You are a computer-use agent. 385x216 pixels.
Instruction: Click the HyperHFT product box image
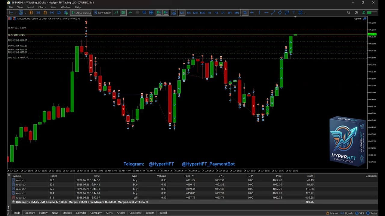pyautogui.click(x=347, y=141)
